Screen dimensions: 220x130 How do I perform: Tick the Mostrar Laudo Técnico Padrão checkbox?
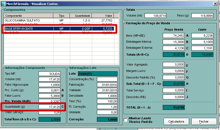(126, 120)
